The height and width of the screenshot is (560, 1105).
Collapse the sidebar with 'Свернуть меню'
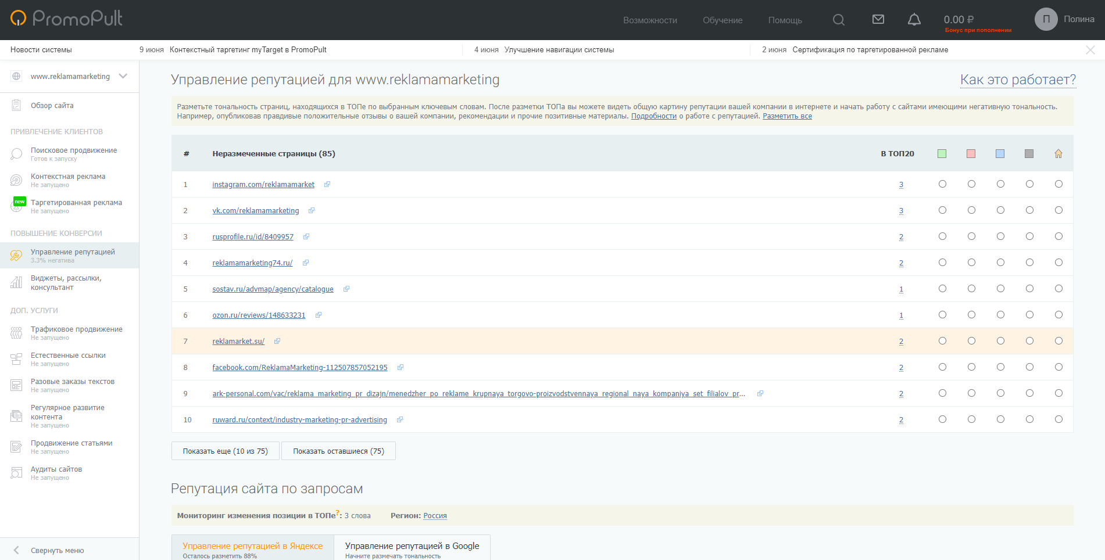[x=57, y=550]
